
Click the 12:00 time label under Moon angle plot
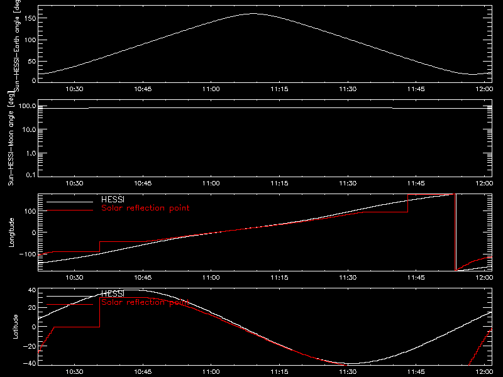(x=484, y=183)
